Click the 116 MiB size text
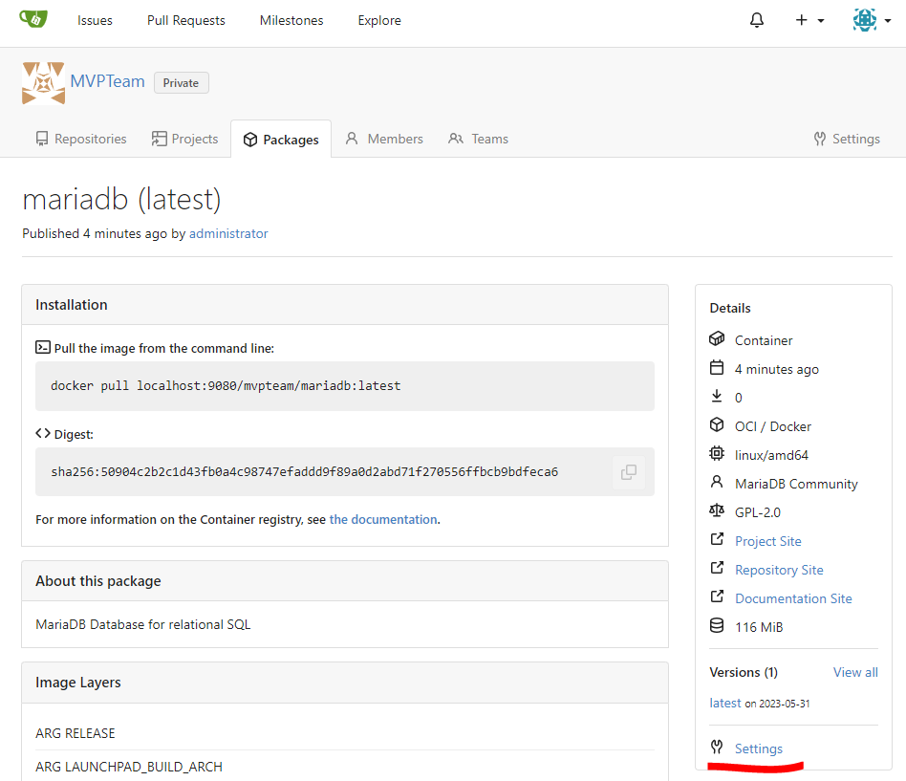 759,627
